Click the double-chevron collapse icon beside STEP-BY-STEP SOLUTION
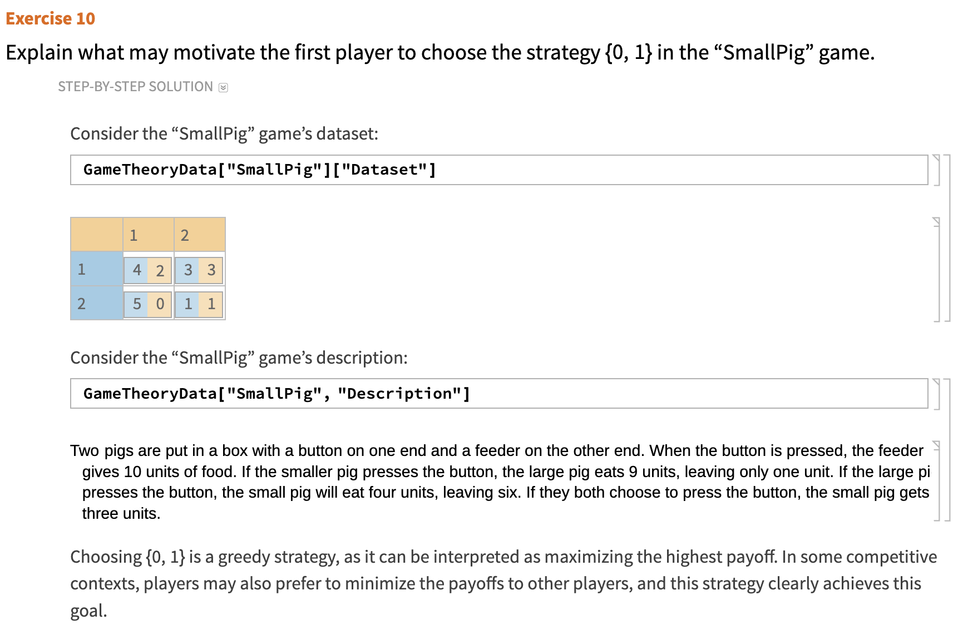 (x=224, y=87)
